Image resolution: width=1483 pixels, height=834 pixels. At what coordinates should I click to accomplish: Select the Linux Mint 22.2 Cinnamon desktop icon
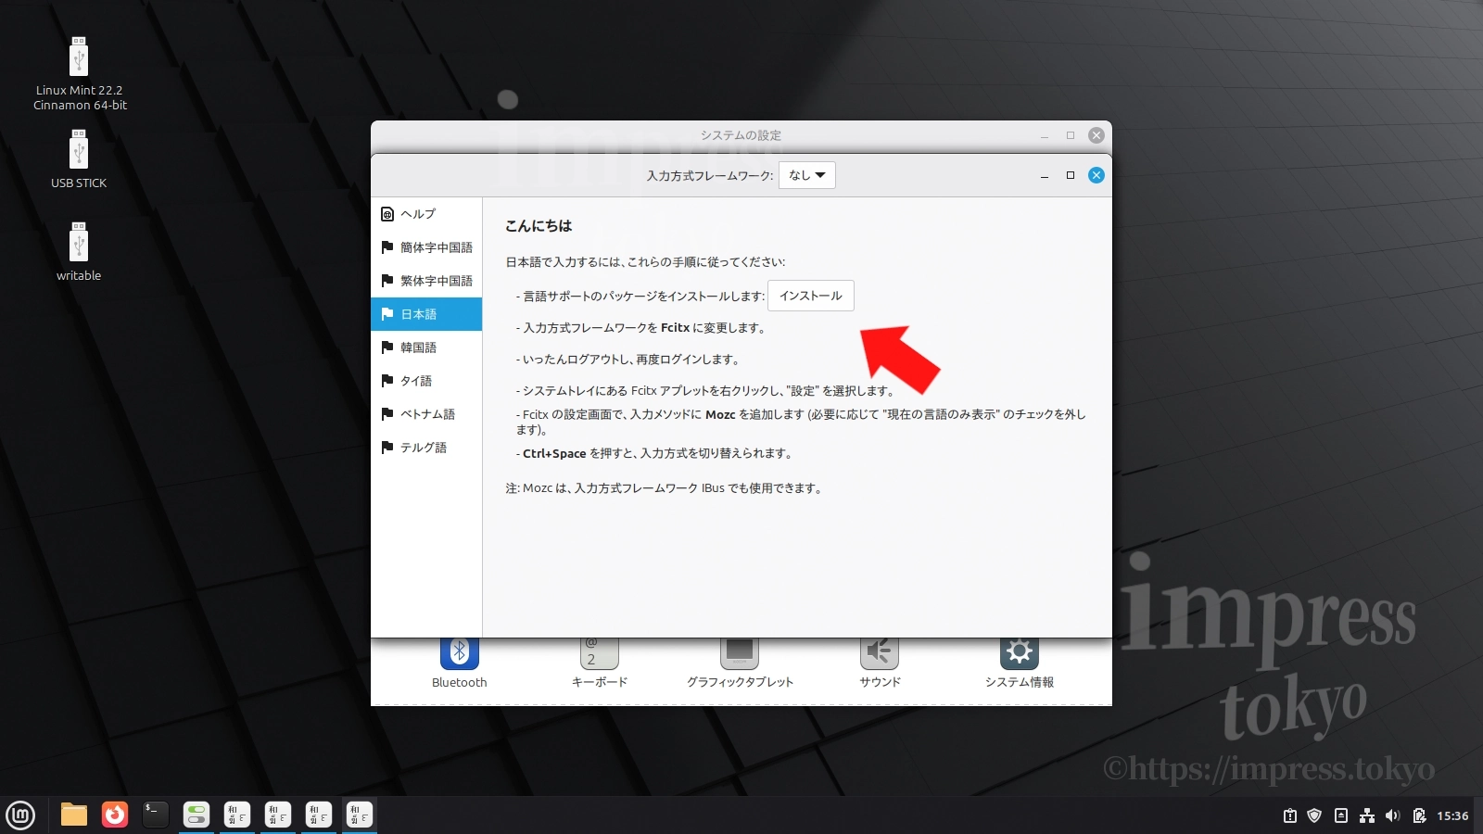click(80, 73)
